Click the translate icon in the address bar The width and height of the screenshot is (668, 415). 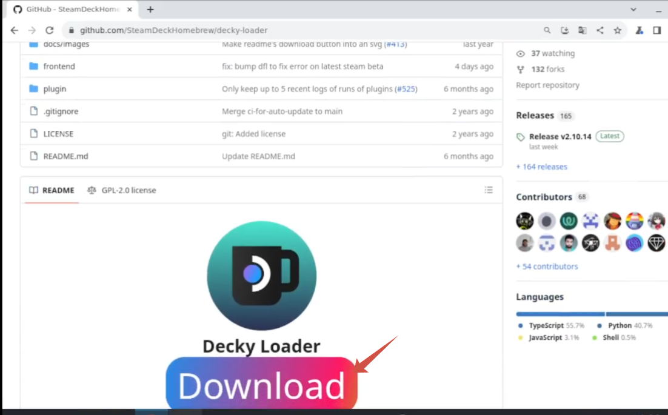[582, 30]
